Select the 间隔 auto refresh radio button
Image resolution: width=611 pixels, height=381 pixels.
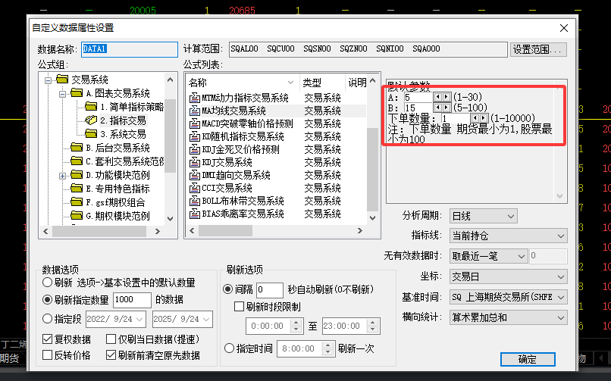coord(227,289)
